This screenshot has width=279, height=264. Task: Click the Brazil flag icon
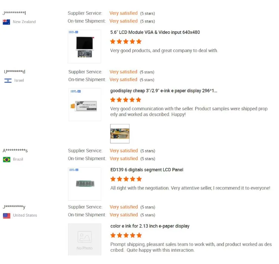[x=7, y=159]
